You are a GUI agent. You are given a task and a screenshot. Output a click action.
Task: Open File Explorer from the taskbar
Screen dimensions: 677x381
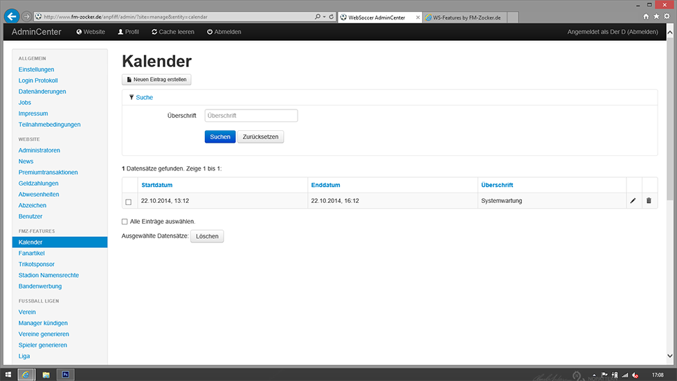(x=46, y=374)
